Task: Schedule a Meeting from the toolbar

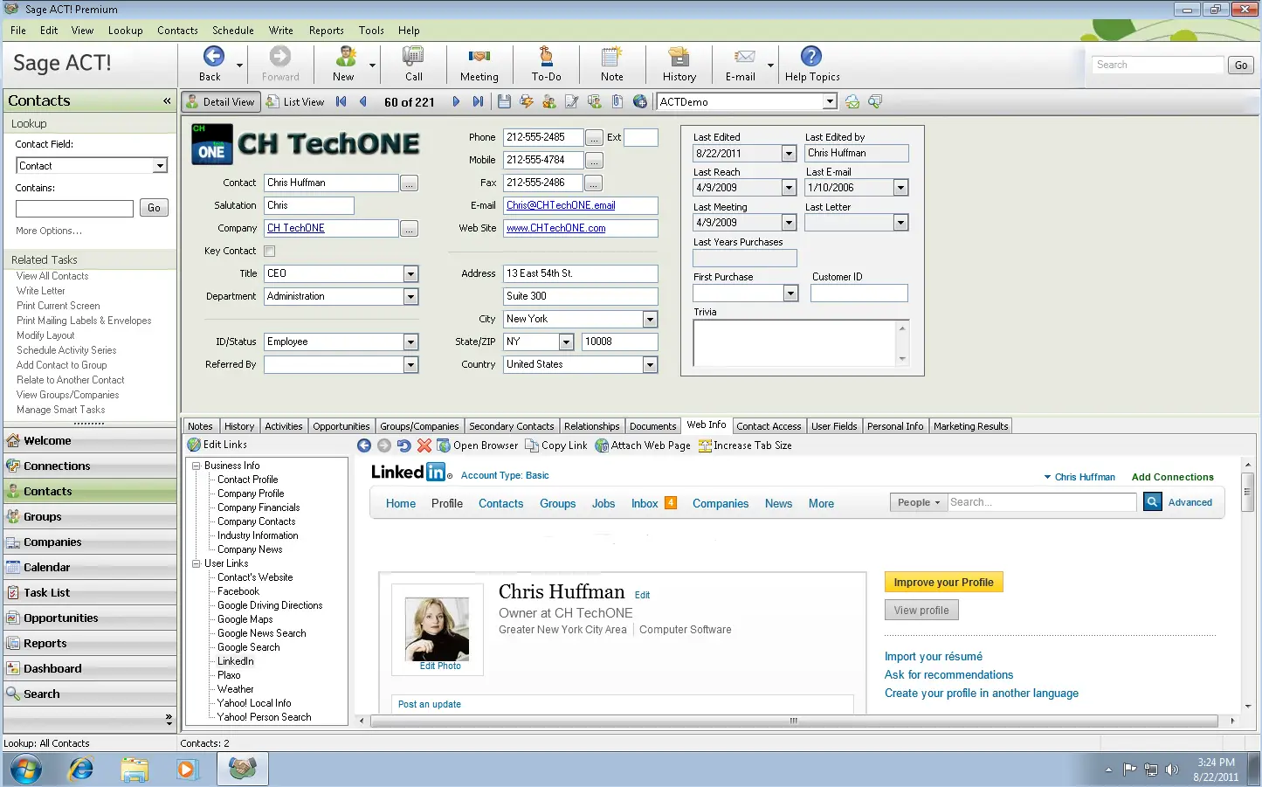Action: [x=479, y=64]
